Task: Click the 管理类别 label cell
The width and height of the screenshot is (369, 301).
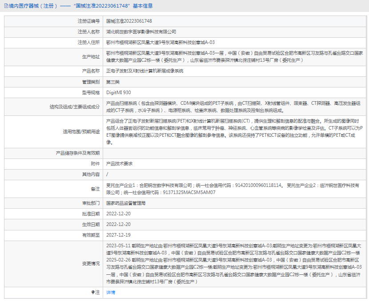Action: (54, 82)
